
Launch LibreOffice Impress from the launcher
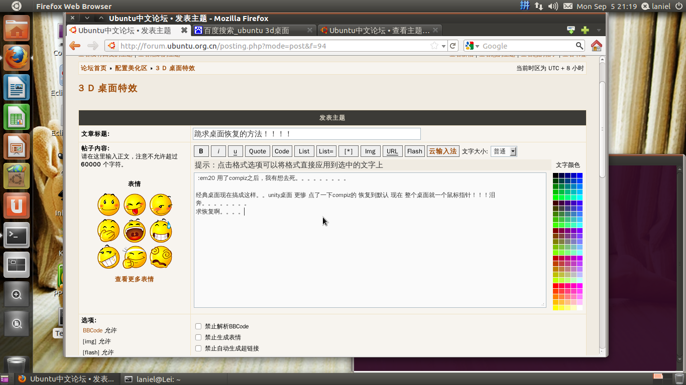pos(17,146)
